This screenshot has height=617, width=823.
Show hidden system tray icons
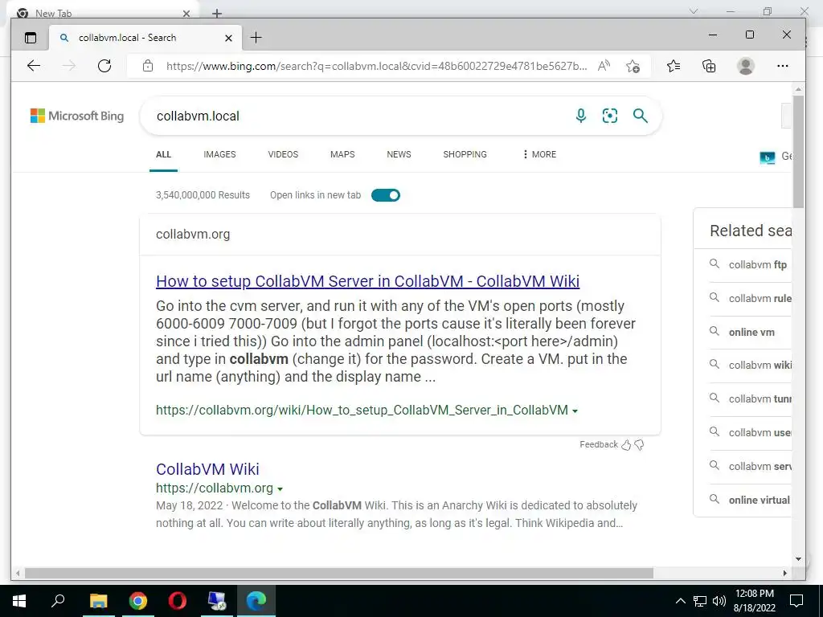(x=680, y=601)
